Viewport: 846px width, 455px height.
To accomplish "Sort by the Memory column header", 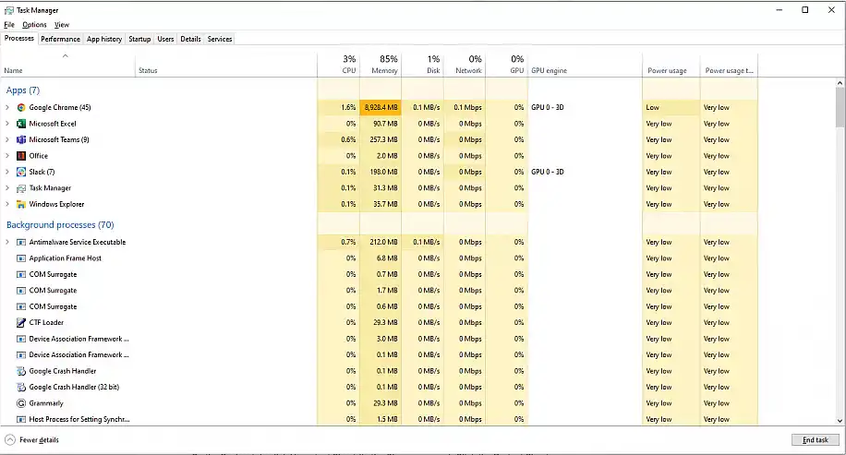I will pyautogui.click(x=381, y=65).
